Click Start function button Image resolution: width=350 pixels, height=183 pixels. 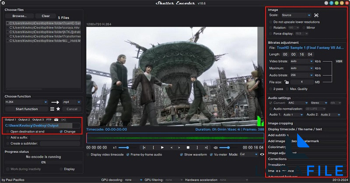pyautogui.click(x=27, y=109)
